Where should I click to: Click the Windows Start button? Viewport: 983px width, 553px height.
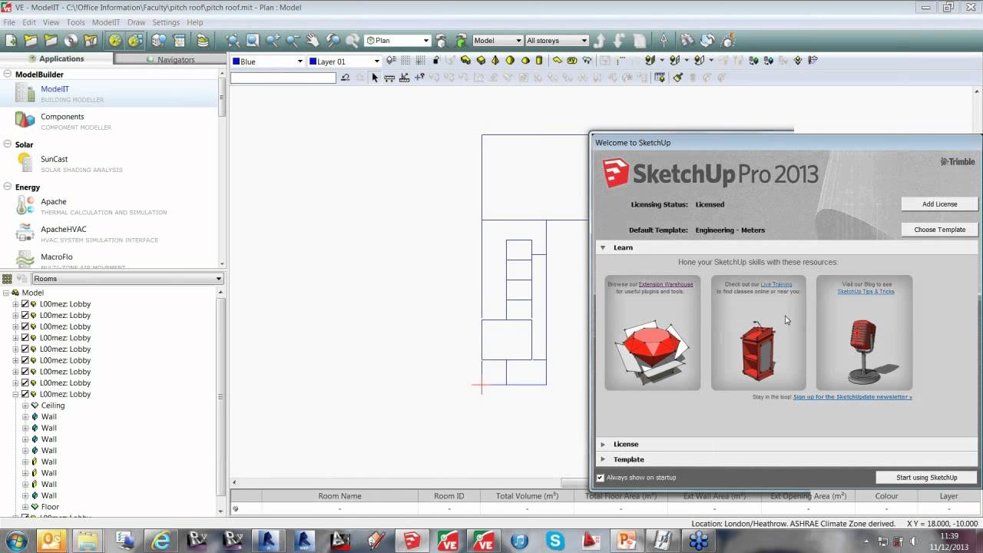tap(15, 541)
